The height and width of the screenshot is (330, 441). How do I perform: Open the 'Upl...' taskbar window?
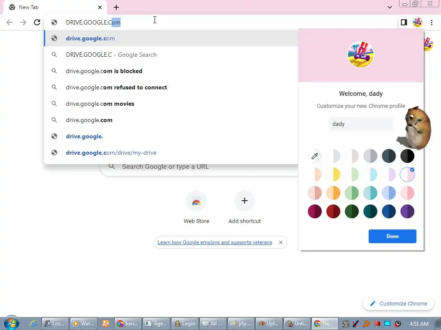tap(269, 324)
